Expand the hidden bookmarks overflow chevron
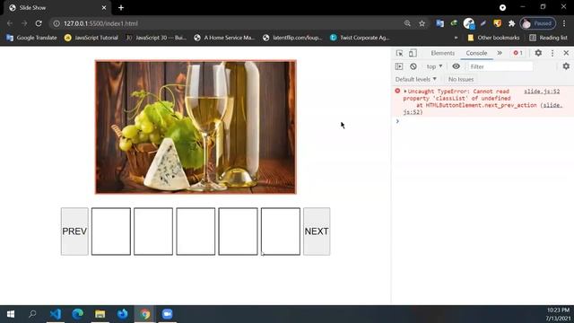Screen dimensions: 574x323 [x=456, y=38]
